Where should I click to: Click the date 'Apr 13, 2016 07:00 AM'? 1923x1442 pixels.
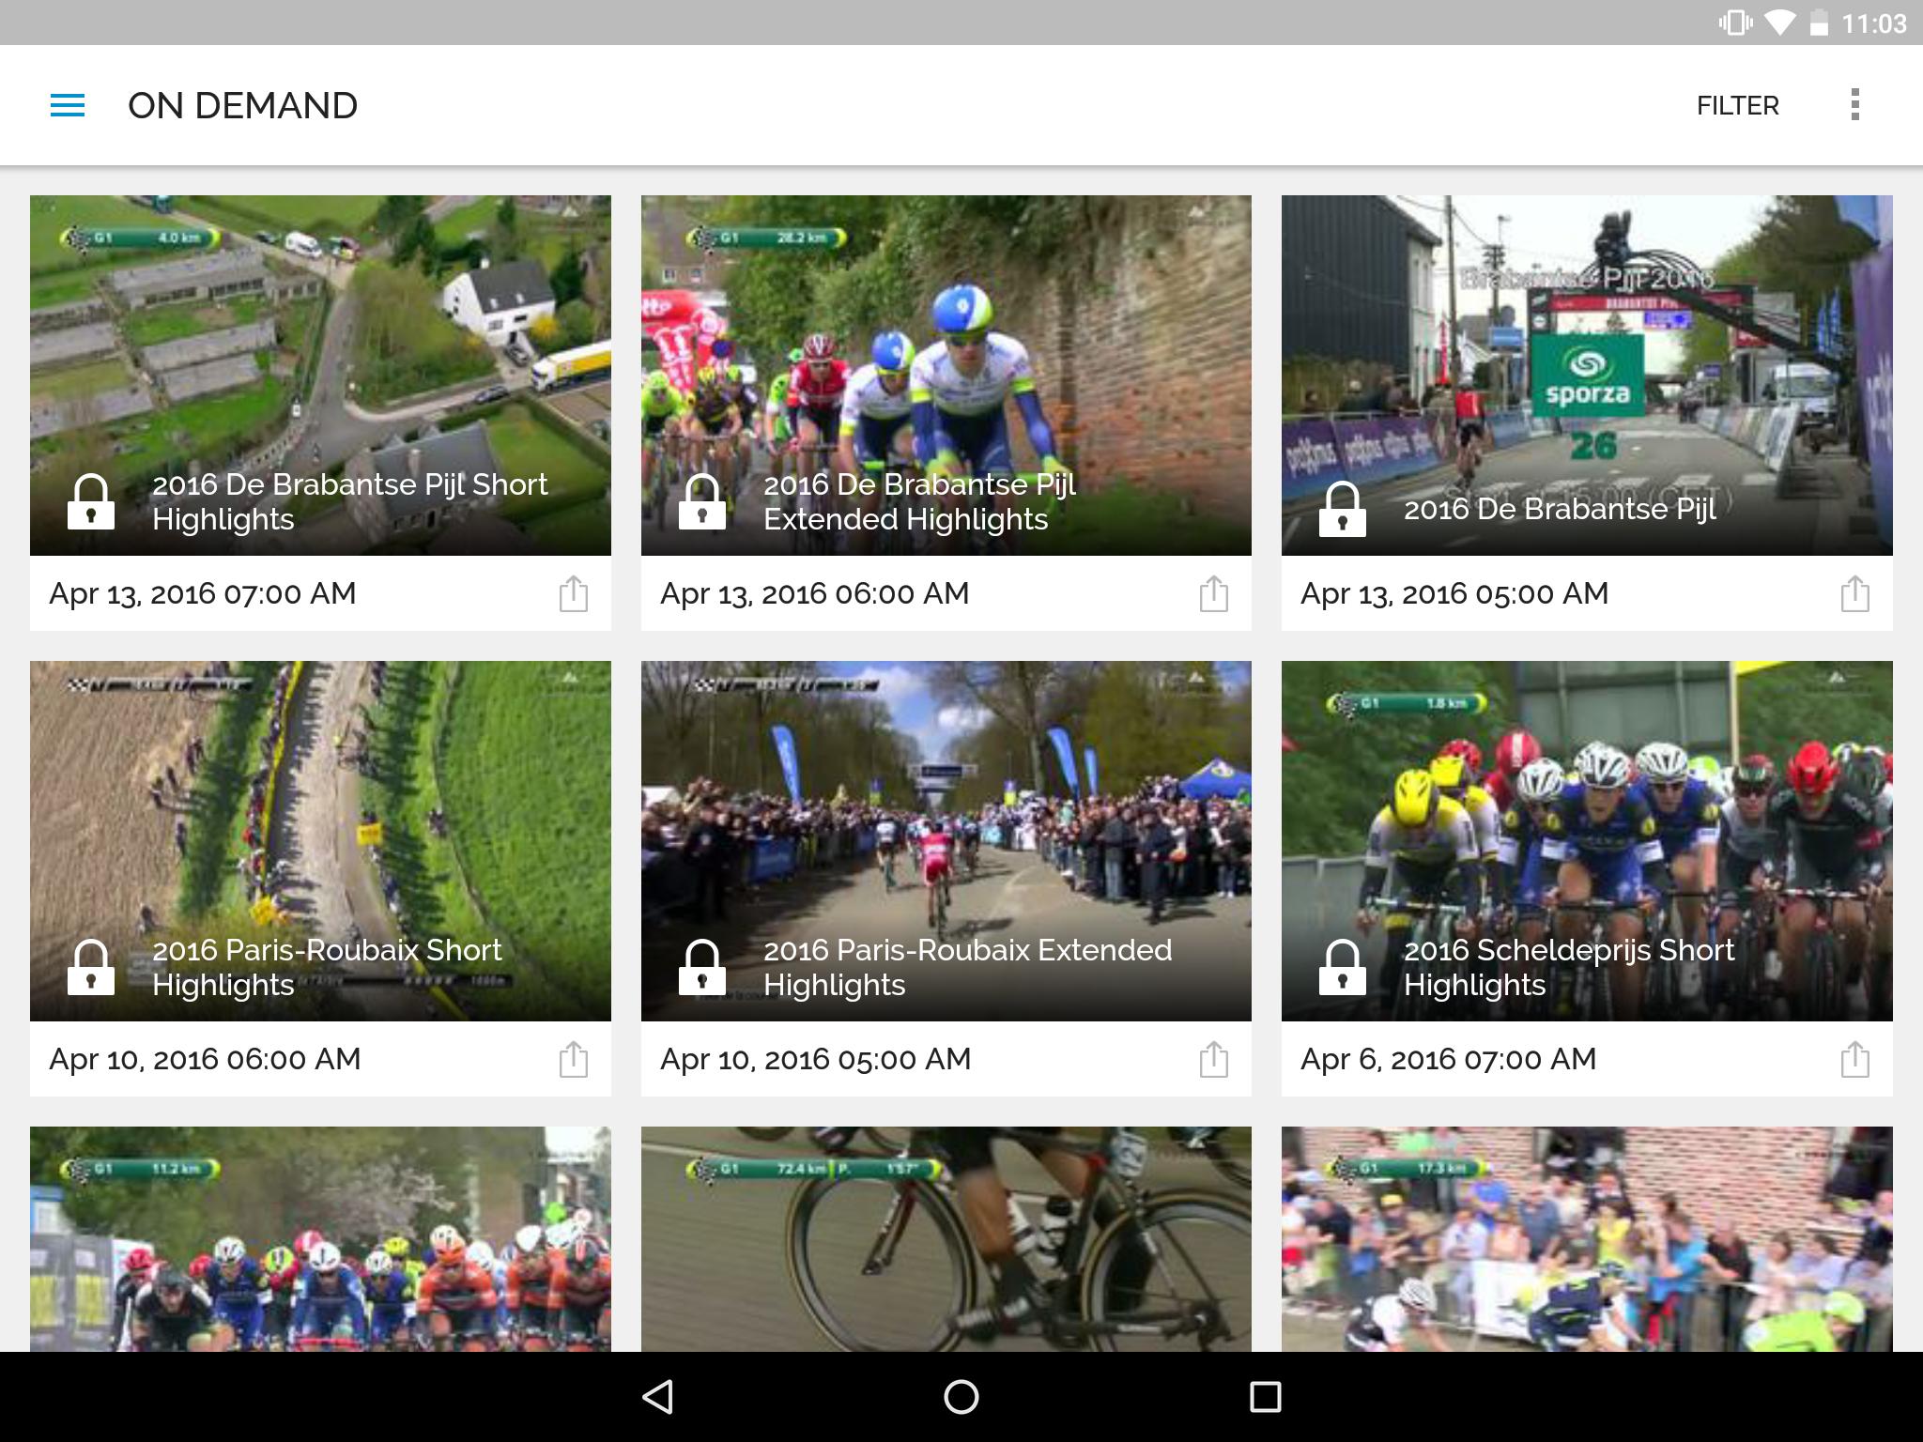(x=203, y=593)
